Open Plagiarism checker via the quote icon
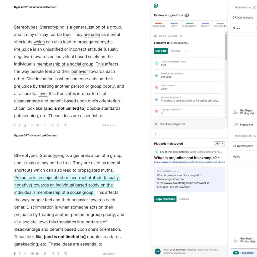The width and height of the screenshot is (257, 257). coord(235,124)
